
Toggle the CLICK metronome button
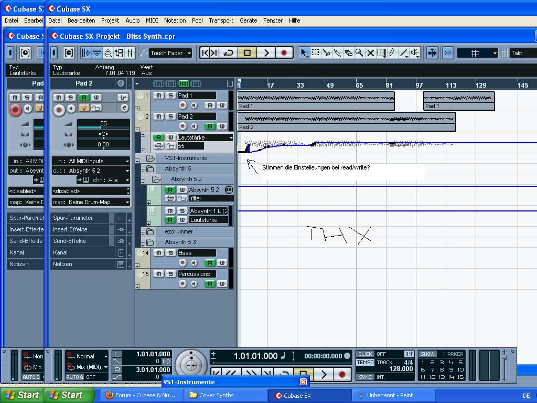coord(365,354)
